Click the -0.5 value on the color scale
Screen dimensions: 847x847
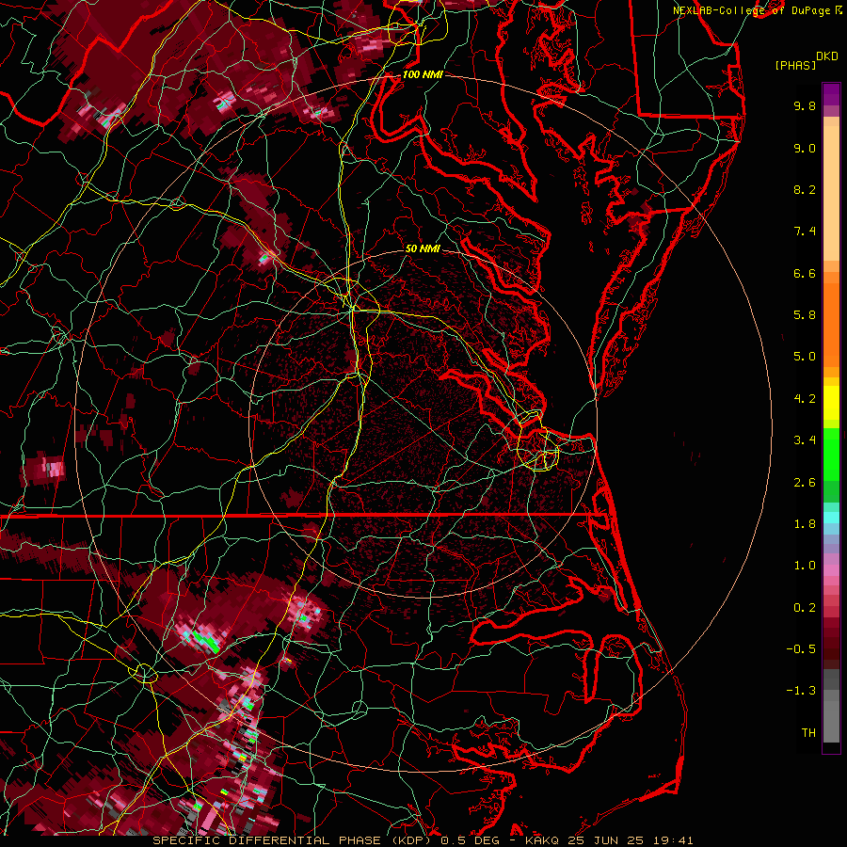[x=801, y=649]
